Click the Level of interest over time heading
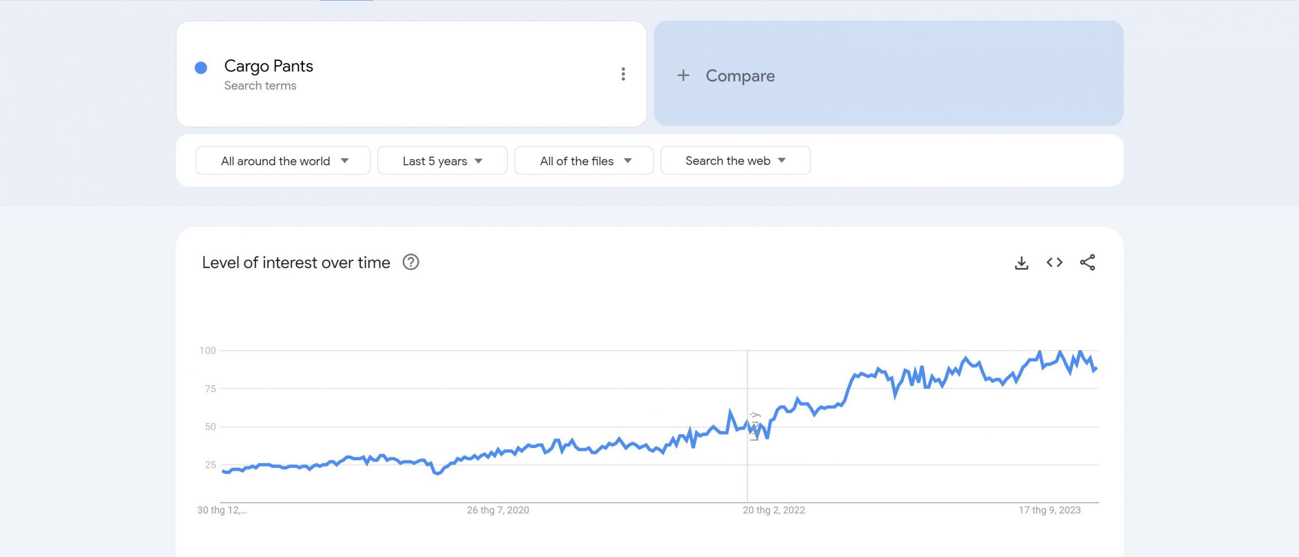This screenshot has height=557, width=1299. click(296, 263)
